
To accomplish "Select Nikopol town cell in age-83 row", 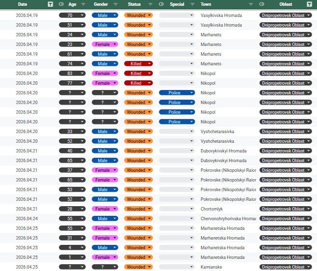I will click(x=208, y=74).
